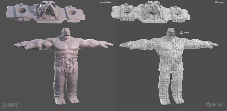Select the wireframe belt model at top

151,12
